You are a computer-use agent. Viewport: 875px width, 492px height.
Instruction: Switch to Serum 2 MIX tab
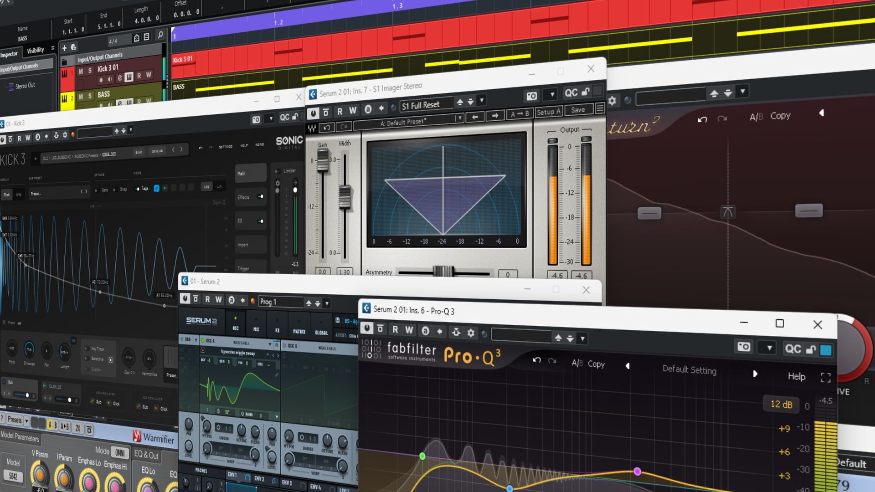[256, 325]
